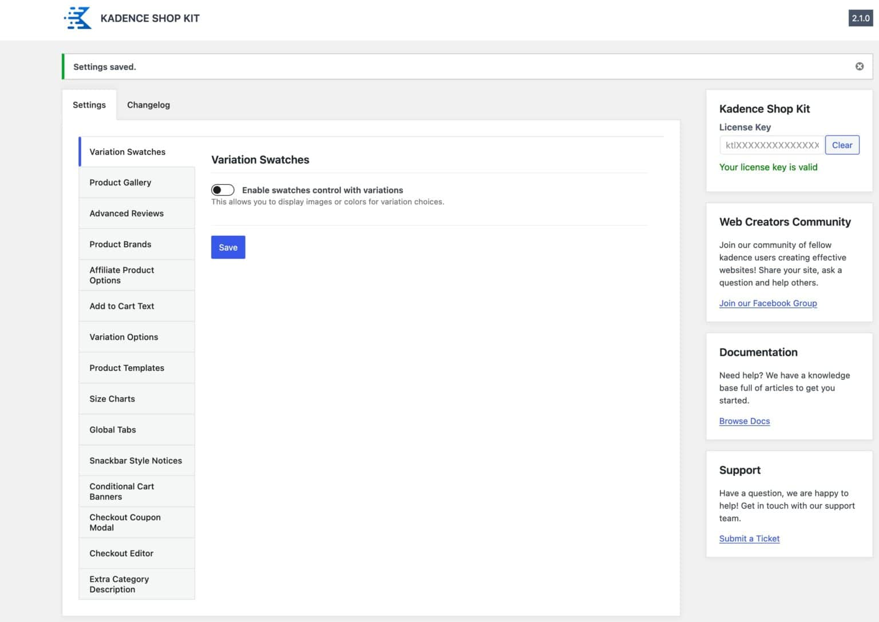Select the Settings tab
Screen dimensions: 879x622
coord(89,105)
